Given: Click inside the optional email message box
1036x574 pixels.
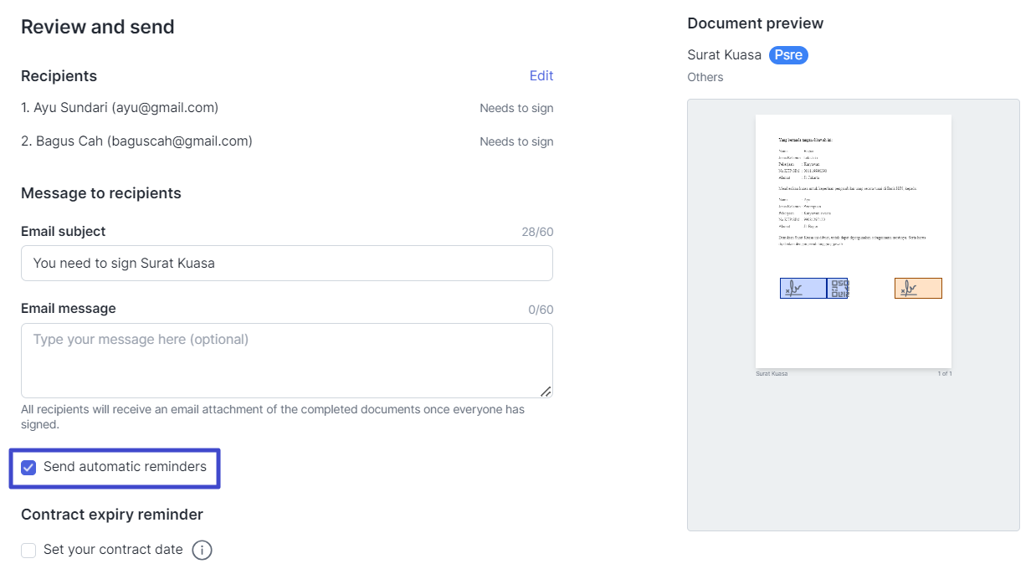Looking at the screenshot, I should click(287, 360).
